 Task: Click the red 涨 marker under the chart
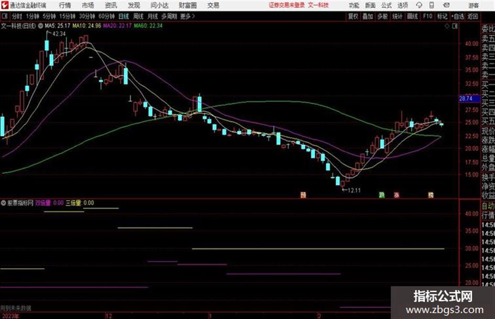click(397, 195)
